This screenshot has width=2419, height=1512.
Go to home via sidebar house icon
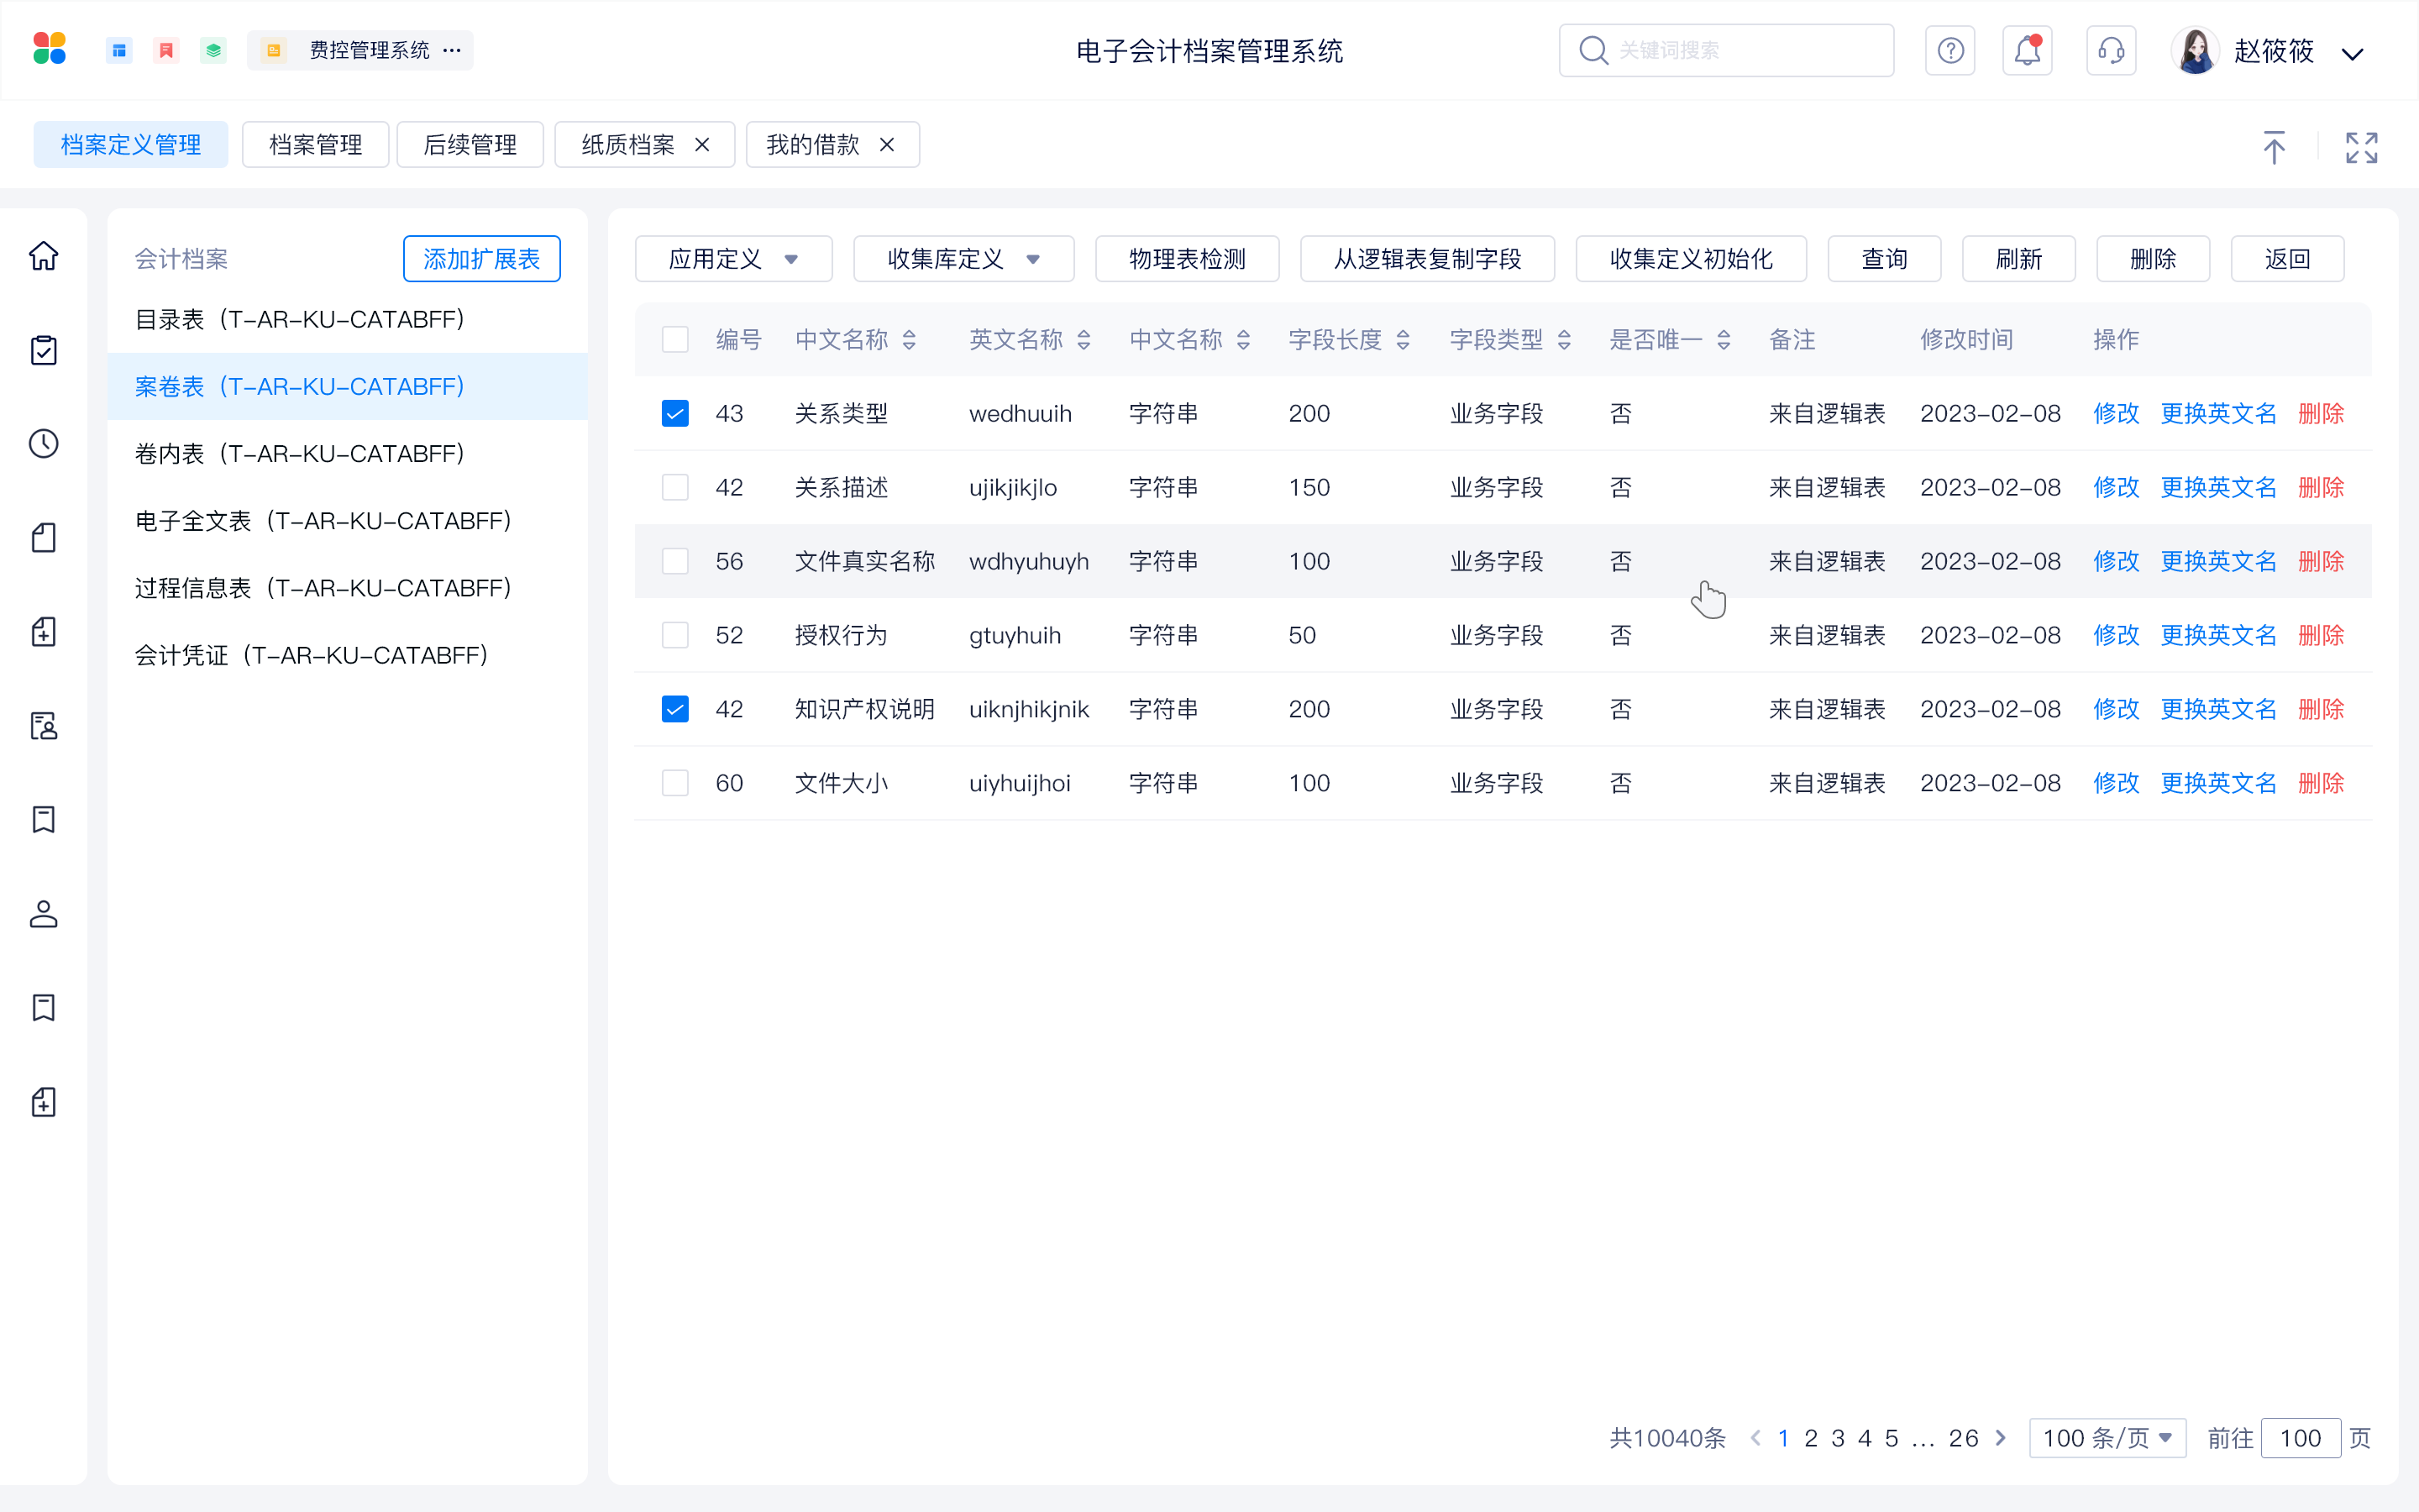[44, 256]
